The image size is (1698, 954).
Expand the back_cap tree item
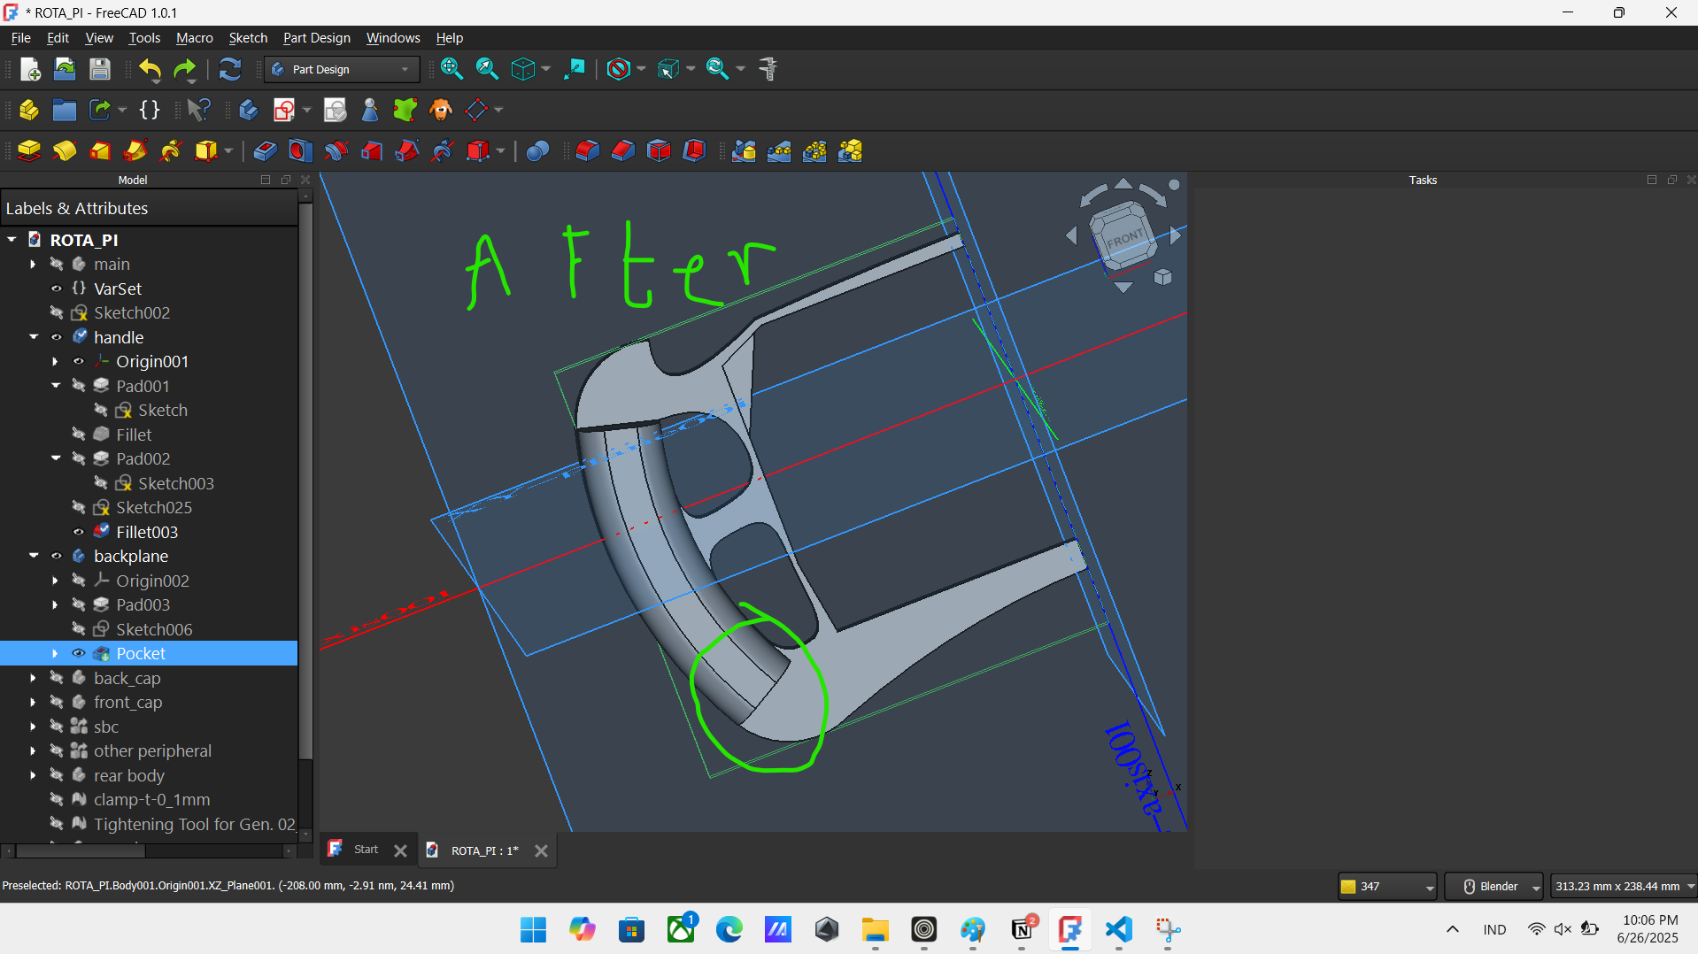click(x=34, y=678)
